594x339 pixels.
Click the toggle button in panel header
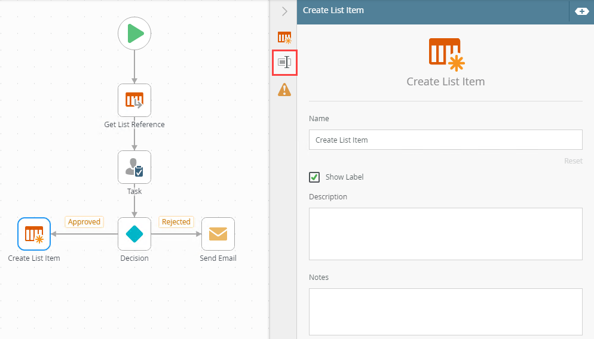(x=581, y=11)
